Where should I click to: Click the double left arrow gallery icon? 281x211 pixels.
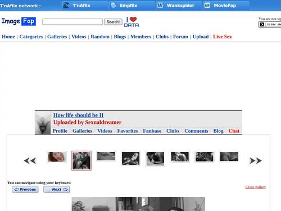[30, 161]
